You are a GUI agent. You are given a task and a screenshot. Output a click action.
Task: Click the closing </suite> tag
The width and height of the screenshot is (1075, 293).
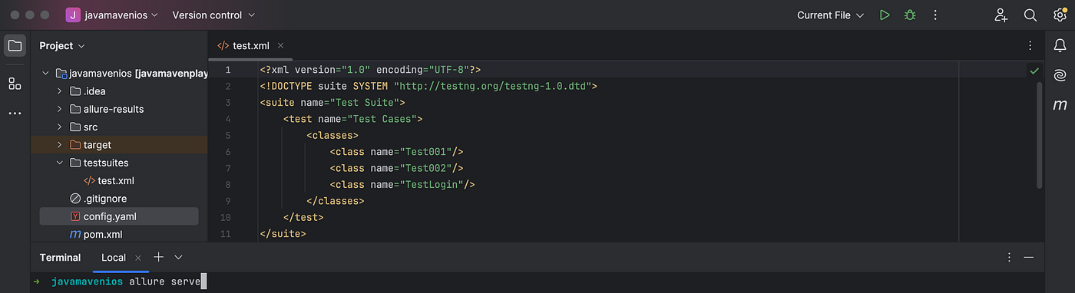[283, 234]
